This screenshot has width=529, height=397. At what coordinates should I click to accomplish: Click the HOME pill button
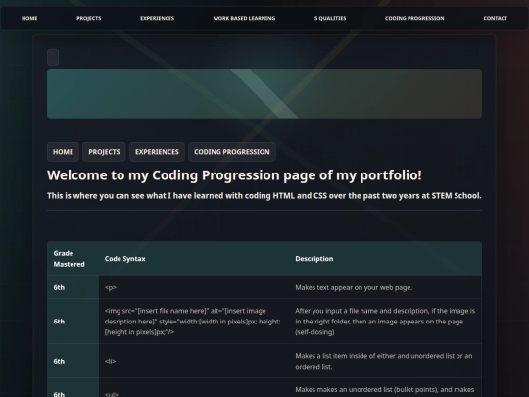(x=63, y=152)
